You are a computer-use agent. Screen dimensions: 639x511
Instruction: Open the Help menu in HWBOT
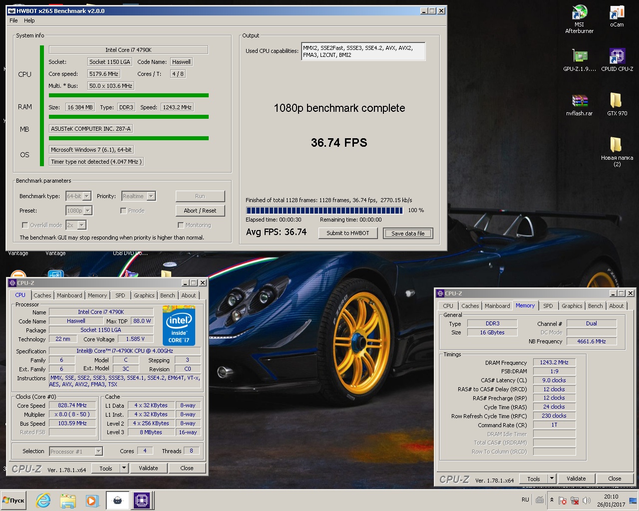(29, 20)
